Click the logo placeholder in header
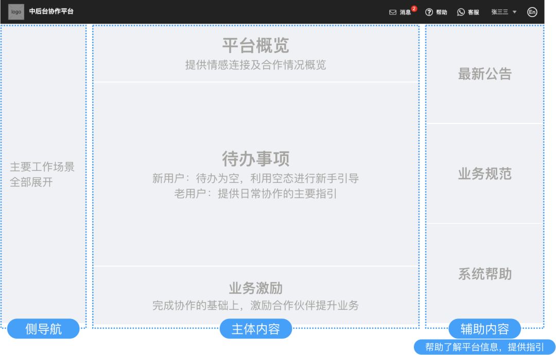556x355 pixels. pos(16,12)
